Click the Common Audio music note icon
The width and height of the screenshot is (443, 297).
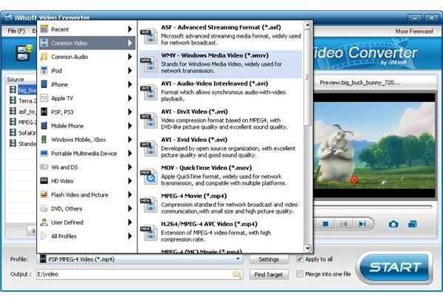click(x=44, y=57)
